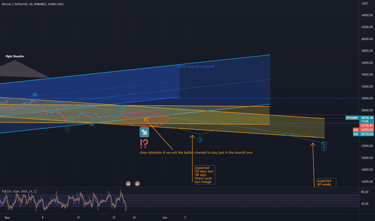
Task: Click the 36000.00 price axis label
Action: (x=367, y=63)
